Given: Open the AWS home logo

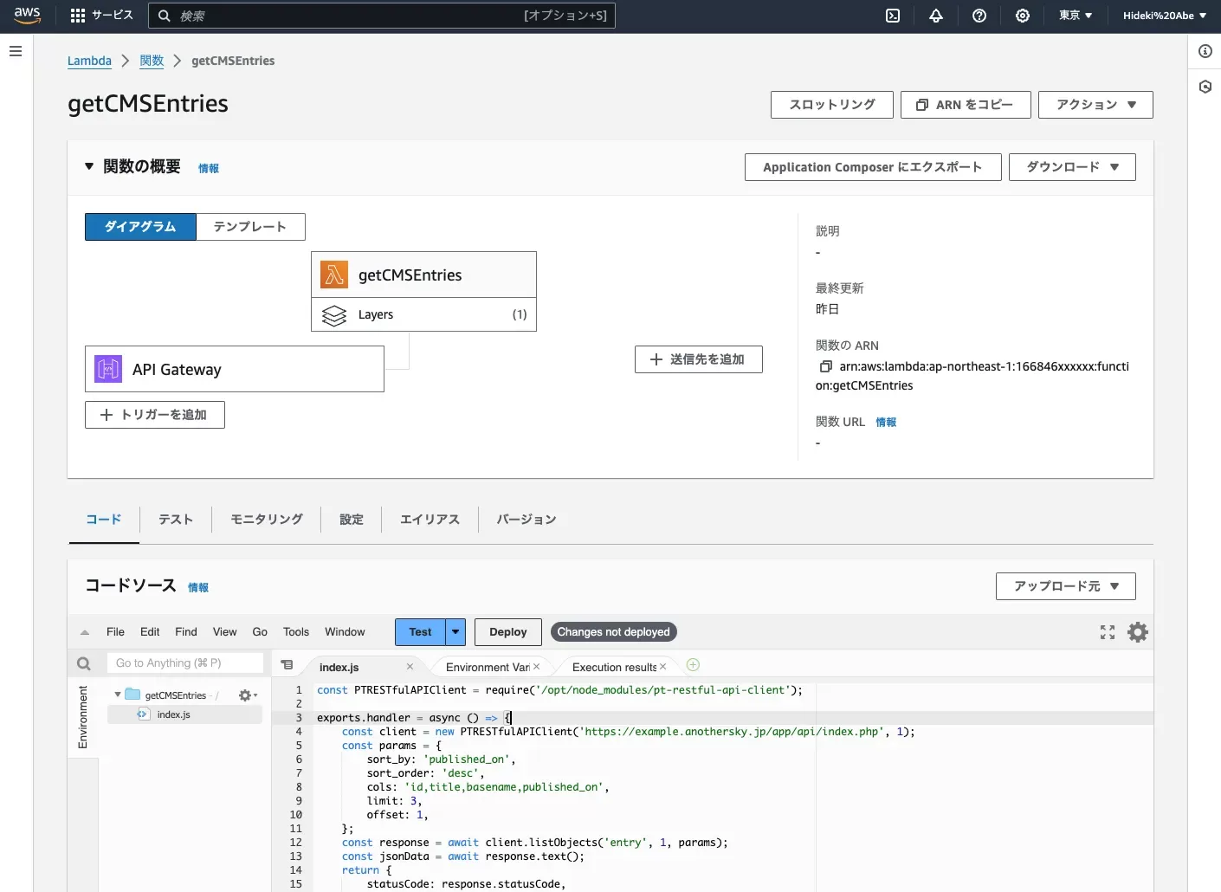Looking at the screenshot, I should pos(28,16).
